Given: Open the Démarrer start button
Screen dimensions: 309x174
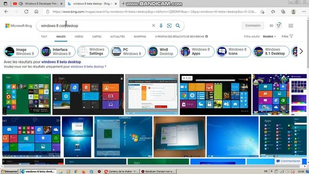Looking at the screenshot, I should (x=9, y=172).
